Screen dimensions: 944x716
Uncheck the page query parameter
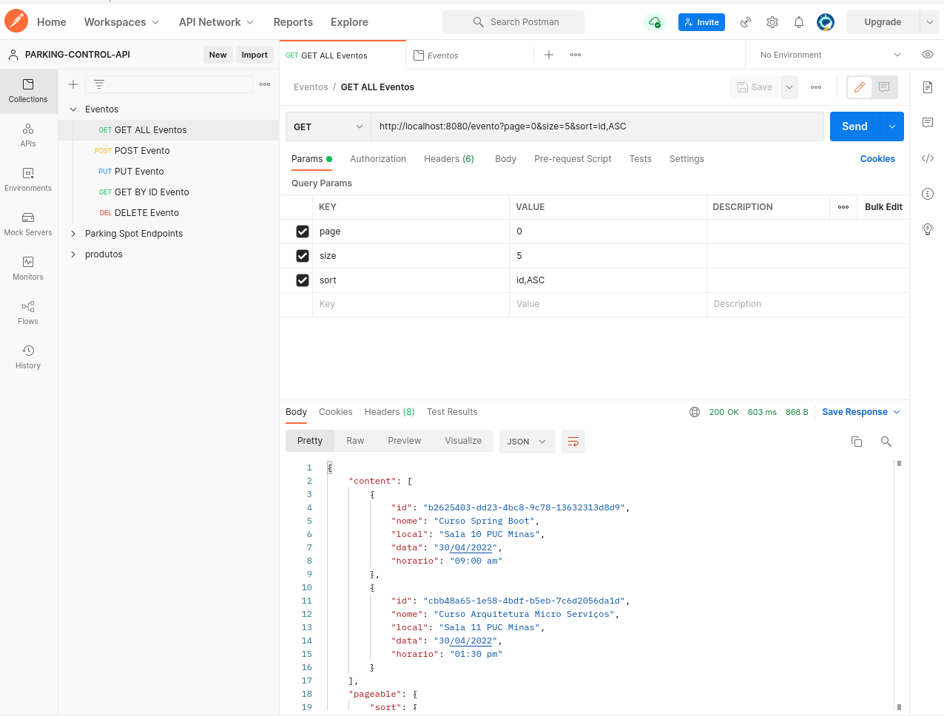[302, 231]
